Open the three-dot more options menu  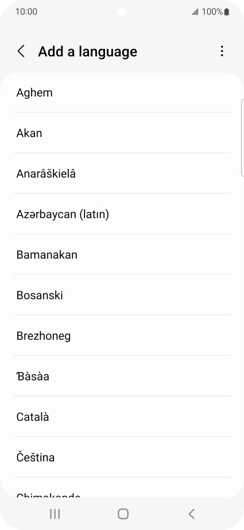[x=222, y=51]
